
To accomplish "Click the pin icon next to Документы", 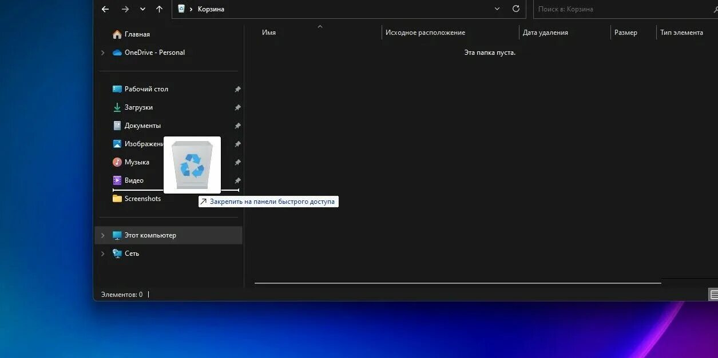I will pyautogui.click(x=237, y=126).
